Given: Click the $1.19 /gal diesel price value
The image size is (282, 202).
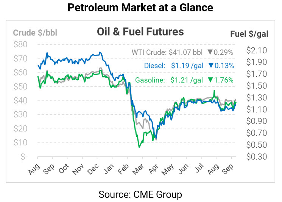Looking at the screenshot, I should point(187,66).
